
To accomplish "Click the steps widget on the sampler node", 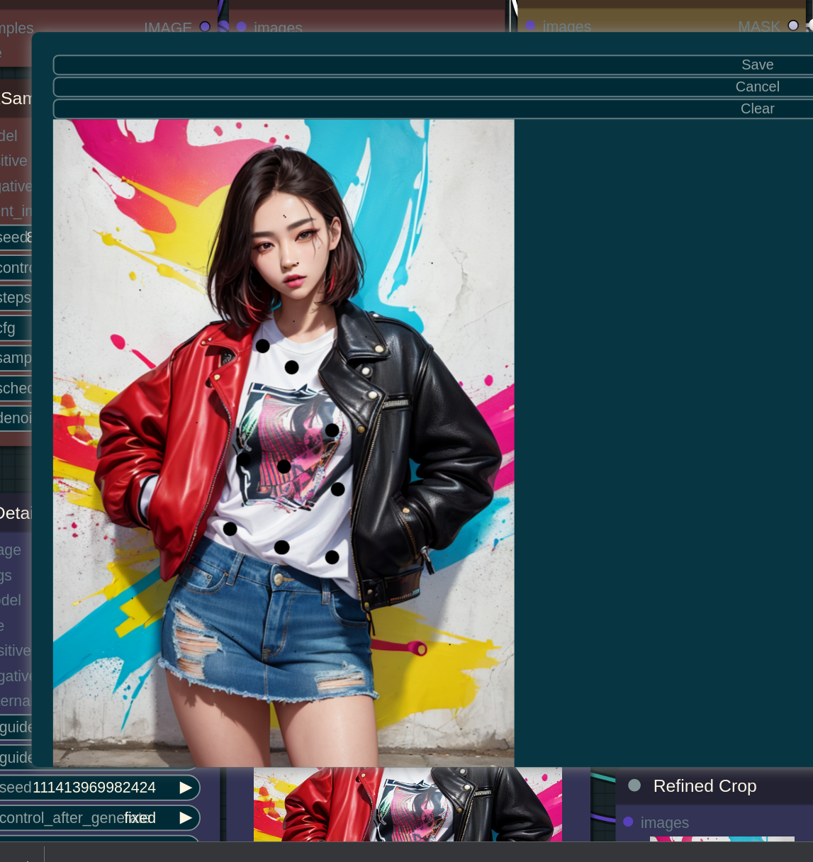I will 16,298.
